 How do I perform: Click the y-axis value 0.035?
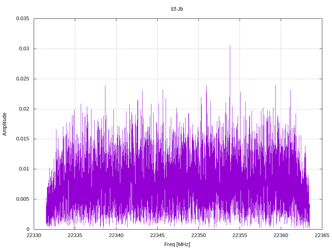point(23,18)
